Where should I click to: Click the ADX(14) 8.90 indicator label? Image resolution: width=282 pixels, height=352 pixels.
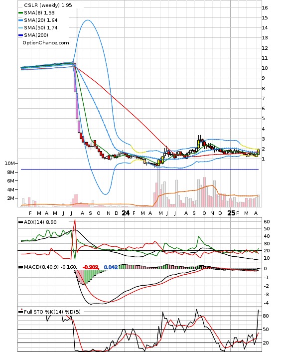40,222
